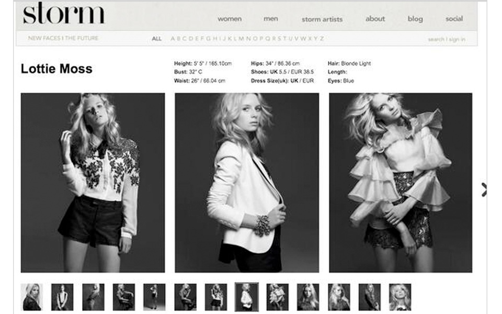Select the ALL filter
This screenshot has width=502, height=314.
156,39
